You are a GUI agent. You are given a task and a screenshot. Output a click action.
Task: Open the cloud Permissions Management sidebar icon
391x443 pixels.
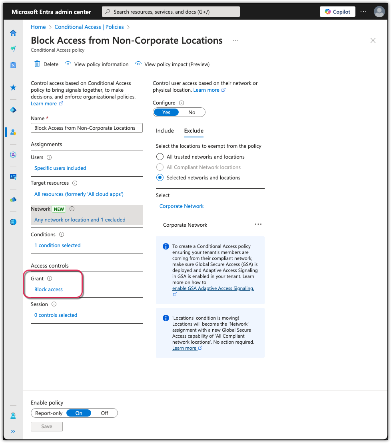pos(13,199)
